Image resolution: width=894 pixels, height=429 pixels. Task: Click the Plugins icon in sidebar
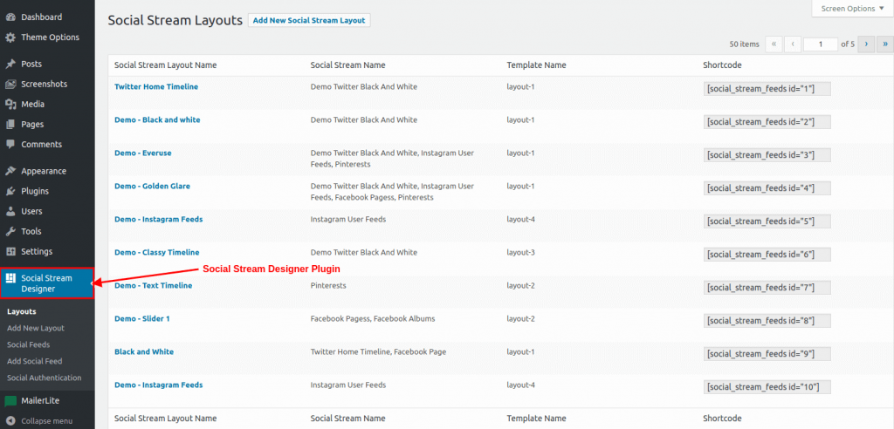pyautogui.click(x=10, y=191)
